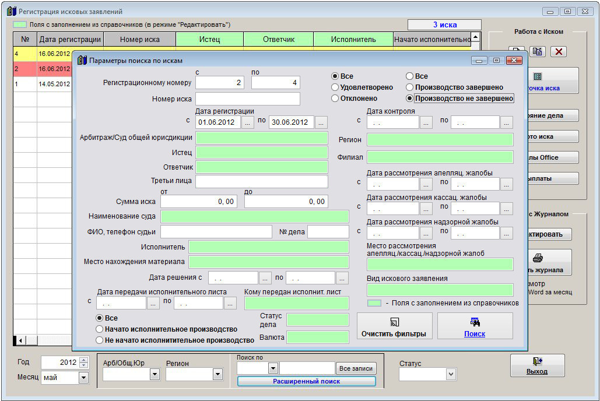Click the Выход exit door button
This screenshot has width=600, height=401.
tap(537, 365)
